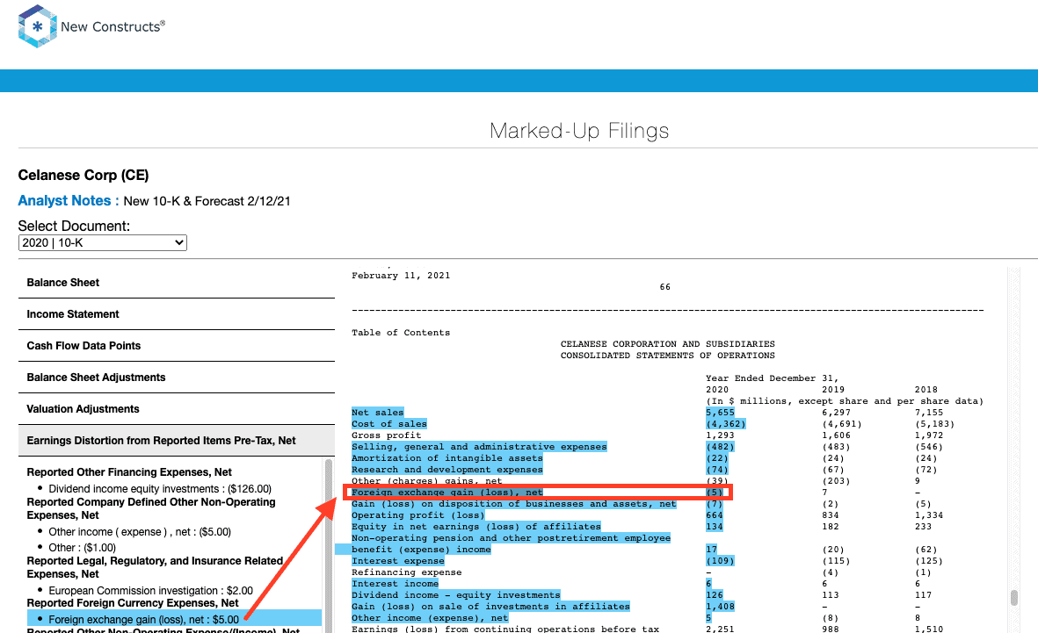Click the (22) amortization value
The width and height of the screenshot is (1038, 633).
pos(717,458)
